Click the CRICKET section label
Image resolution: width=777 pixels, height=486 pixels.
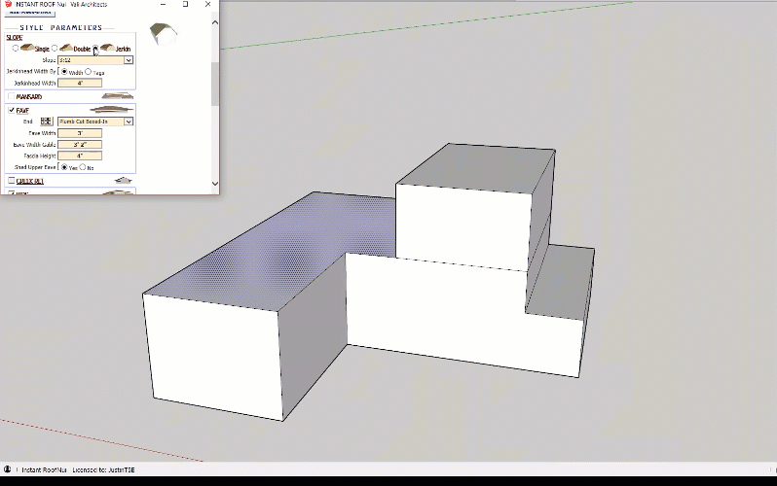coord(30,181)
